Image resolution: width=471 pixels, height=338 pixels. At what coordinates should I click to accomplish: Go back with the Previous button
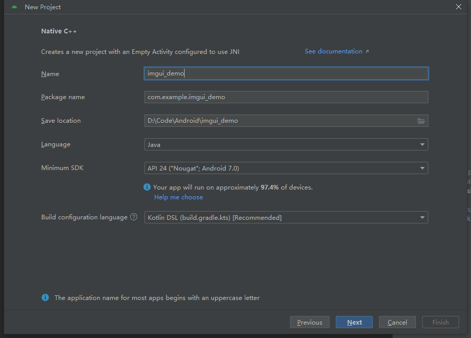(310, 322)
